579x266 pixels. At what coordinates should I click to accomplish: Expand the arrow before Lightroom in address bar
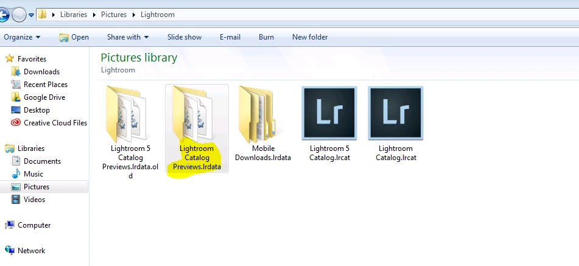coord(134,15)
